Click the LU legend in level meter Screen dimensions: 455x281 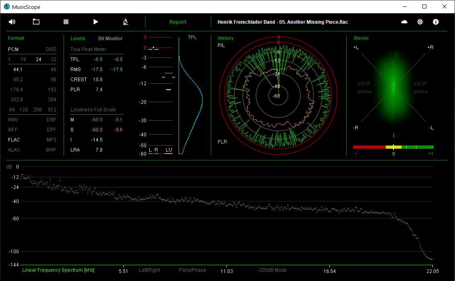click(x=169, y=150)
